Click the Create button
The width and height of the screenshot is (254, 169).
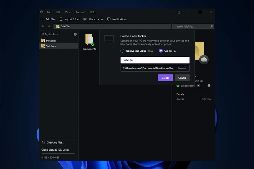(165, 78)
